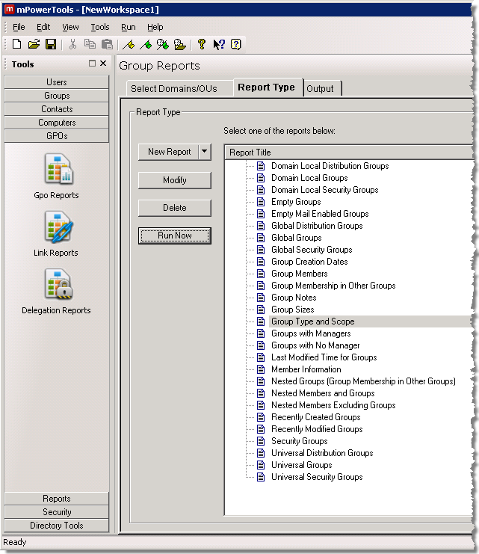This screenshot has height=554, width=479.
Task: Click the yellow flag run icon
Action: coord(129,45)
